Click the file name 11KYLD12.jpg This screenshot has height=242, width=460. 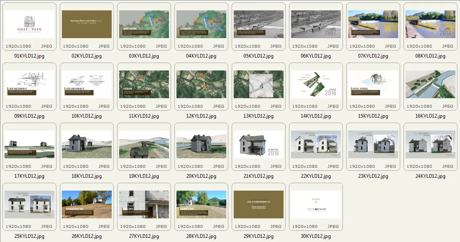point(144,116)
